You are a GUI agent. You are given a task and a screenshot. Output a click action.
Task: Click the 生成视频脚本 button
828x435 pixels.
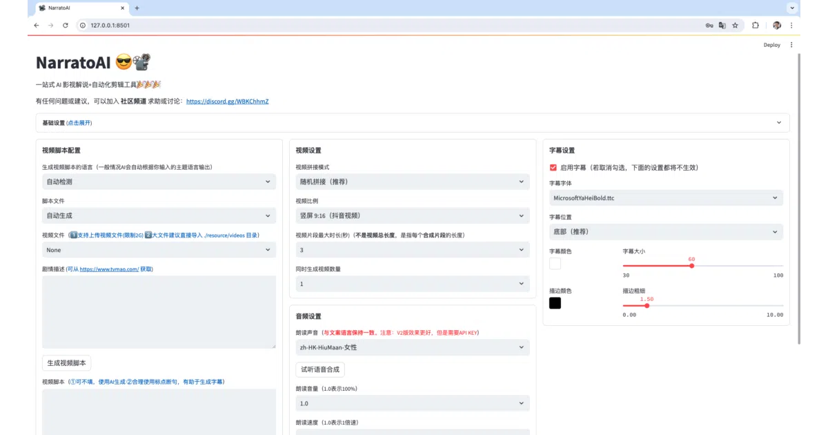[x=67, y=363]
